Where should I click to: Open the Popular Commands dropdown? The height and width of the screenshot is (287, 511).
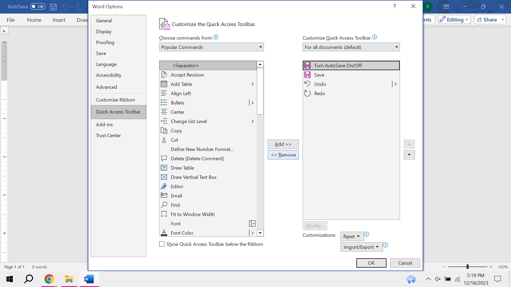click(x=211, y=47)
